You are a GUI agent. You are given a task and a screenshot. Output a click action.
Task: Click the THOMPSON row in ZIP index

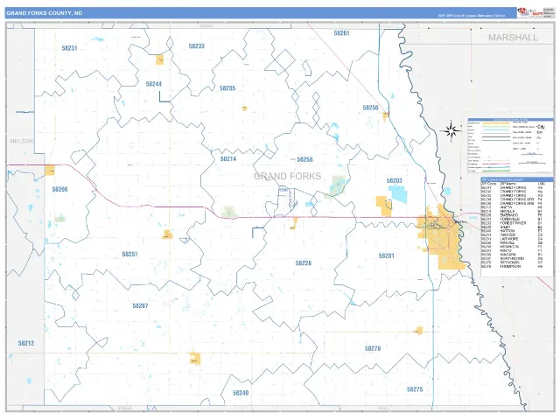[513, 266]
